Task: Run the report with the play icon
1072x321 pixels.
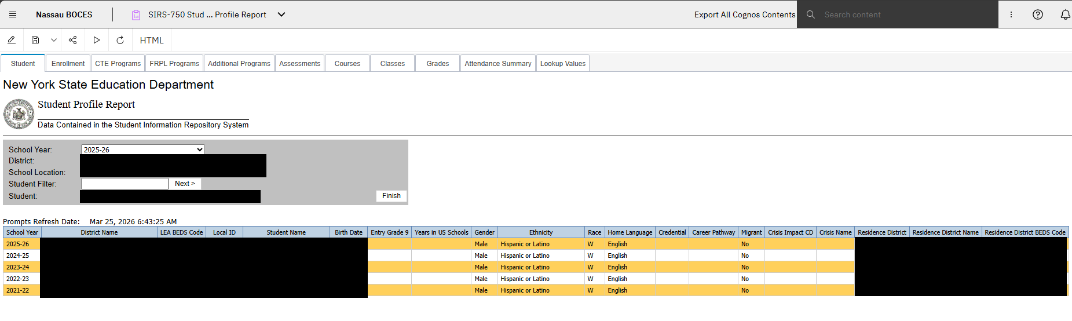Action: click(97, 40)
